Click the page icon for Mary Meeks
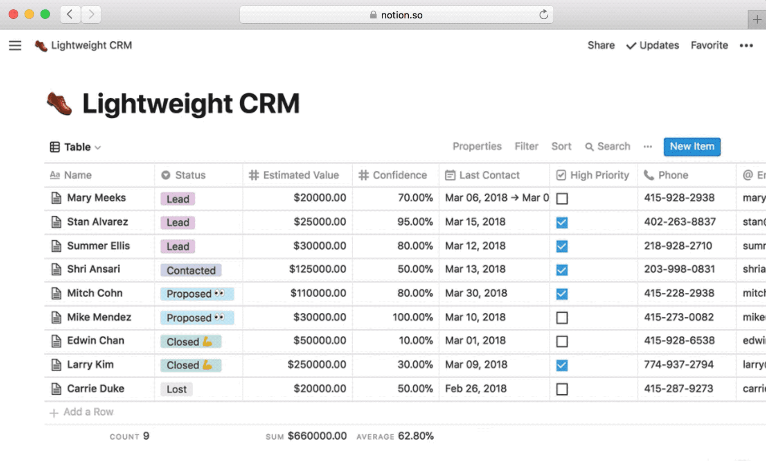This screenshot has height=461, width=766. point(56,198)
